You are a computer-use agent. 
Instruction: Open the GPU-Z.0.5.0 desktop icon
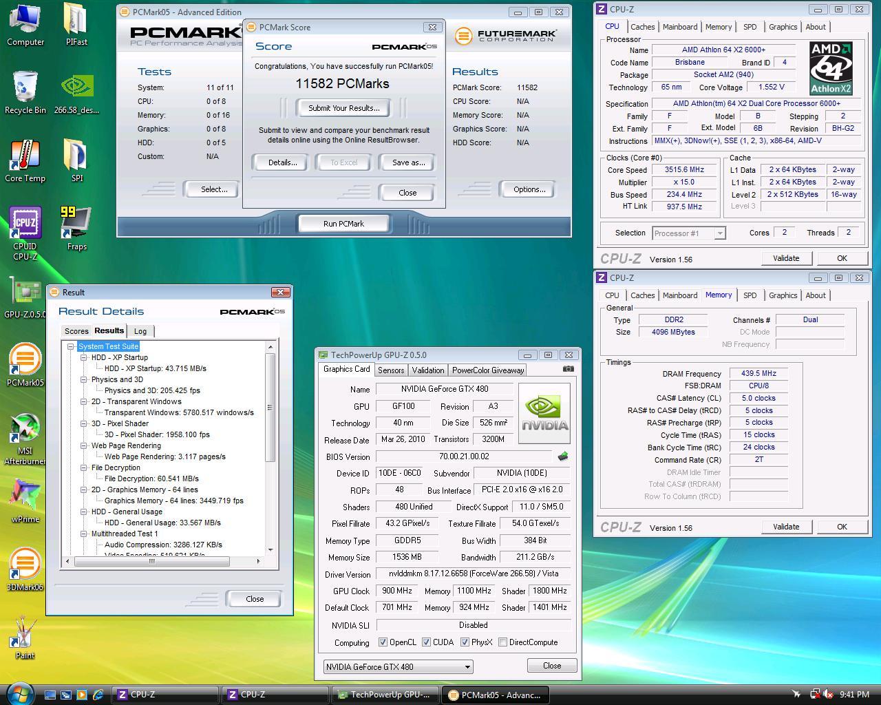25,298
